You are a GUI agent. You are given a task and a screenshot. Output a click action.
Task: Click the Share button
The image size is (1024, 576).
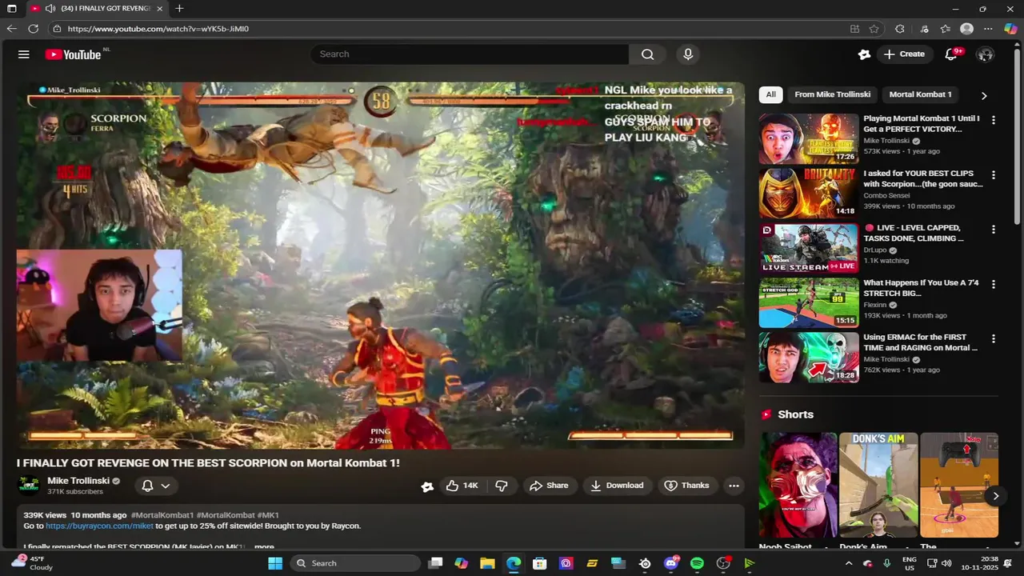pyautogui.click(x=549, y=486)
